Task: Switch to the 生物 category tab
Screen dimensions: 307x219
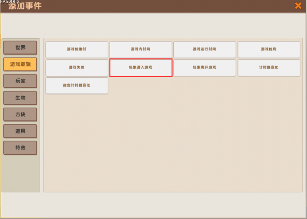Action: [20, 98]
